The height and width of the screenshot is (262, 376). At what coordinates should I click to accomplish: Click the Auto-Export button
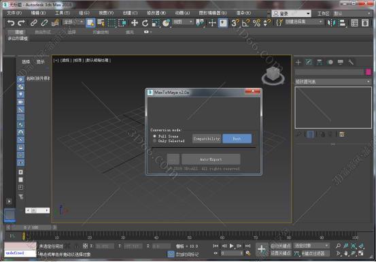(211, 159)
